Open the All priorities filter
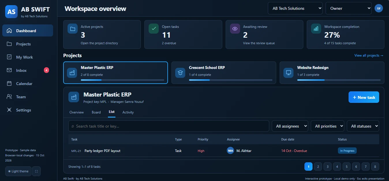The height and width of the screenshot is (181, 389). (328, 126)
